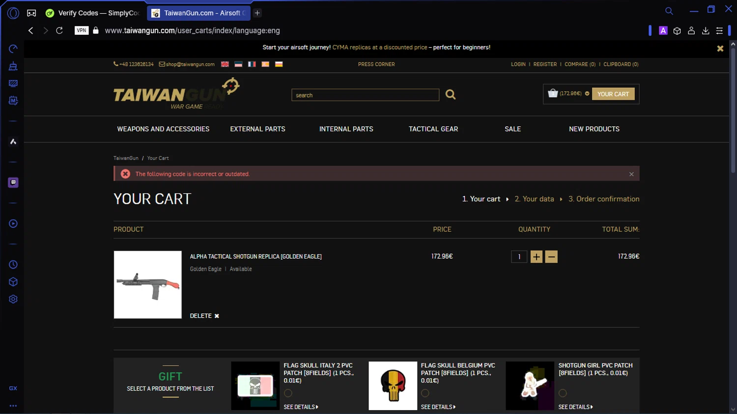The height and width of the screenshot is (414, 737).
Task: Open a new tab
Action: click(x=257, y=13)
